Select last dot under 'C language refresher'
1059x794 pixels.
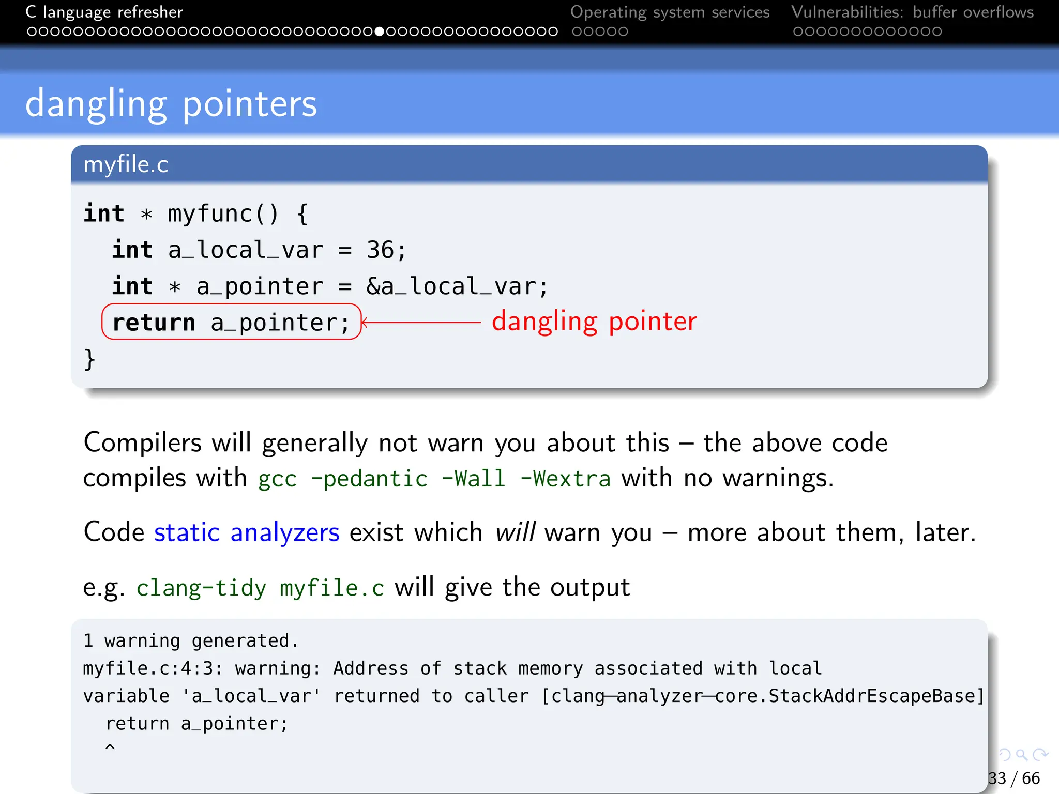(553, 32)
